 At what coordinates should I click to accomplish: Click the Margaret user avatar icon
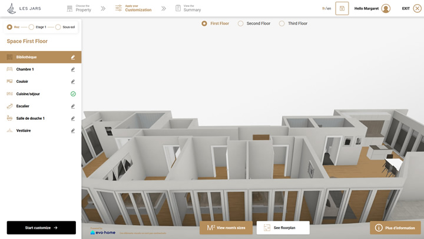(x=386, y=8)
